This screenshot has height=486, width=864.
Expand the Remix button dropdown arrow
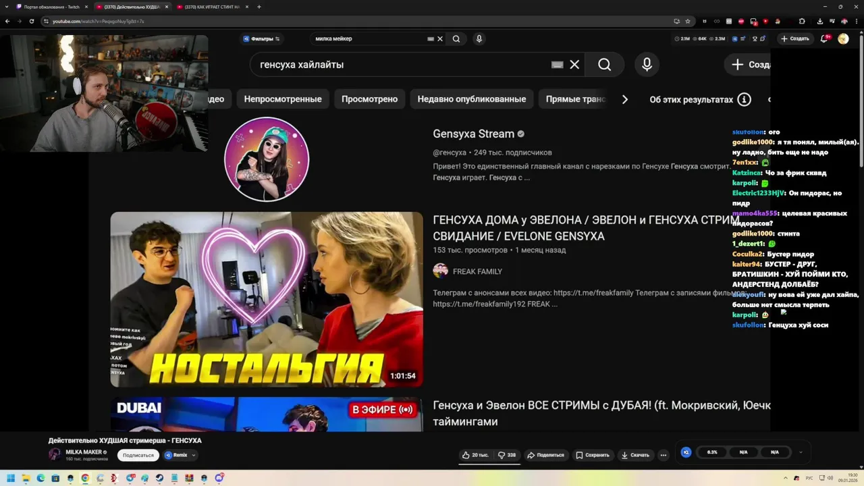[194, 455]
